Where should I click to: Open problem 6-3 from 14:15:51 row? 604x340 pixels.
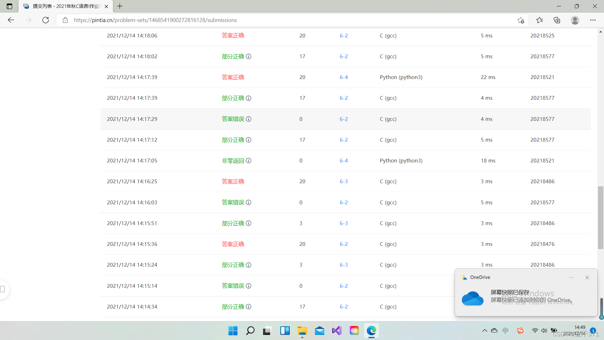344,223
